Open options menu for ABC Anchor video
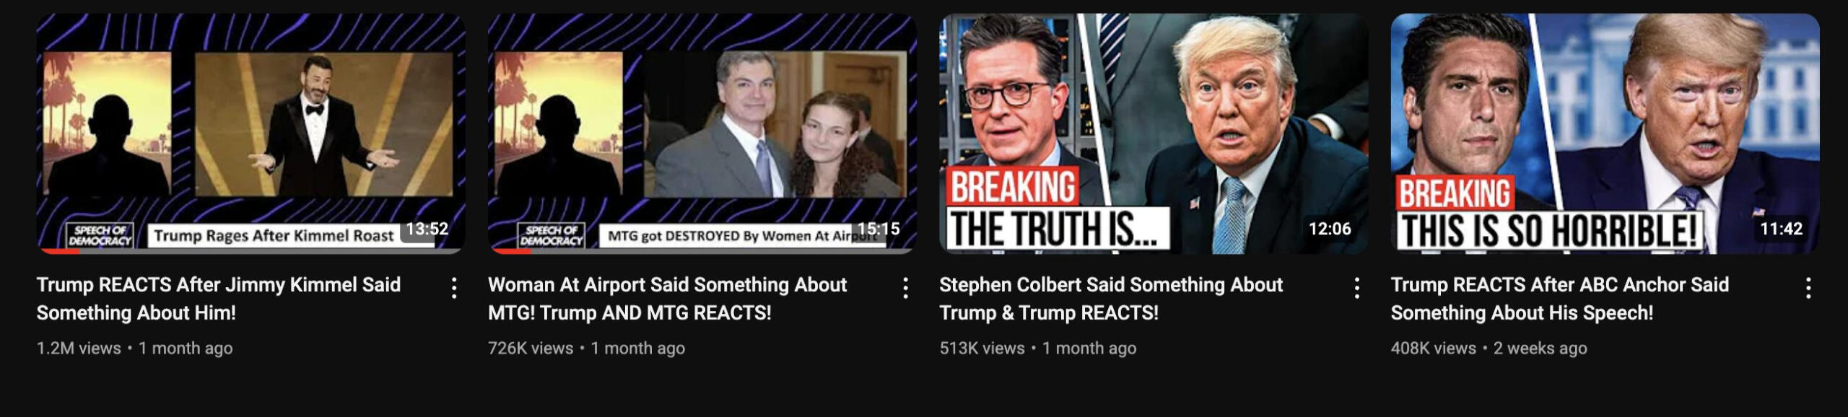This screenshot has height=417, width=1848. [1808, 288]
